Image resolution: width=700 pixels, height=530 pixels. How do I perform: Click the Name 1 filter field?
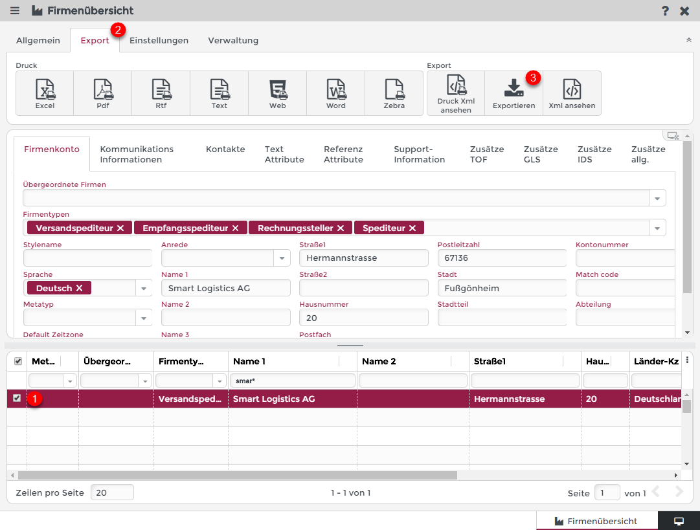point(292,381)
